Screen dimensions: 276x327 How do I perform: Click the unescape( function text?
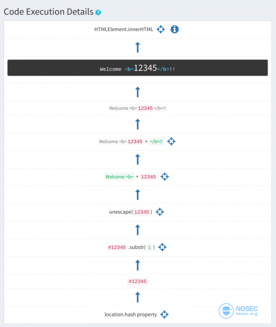[121, 212]
